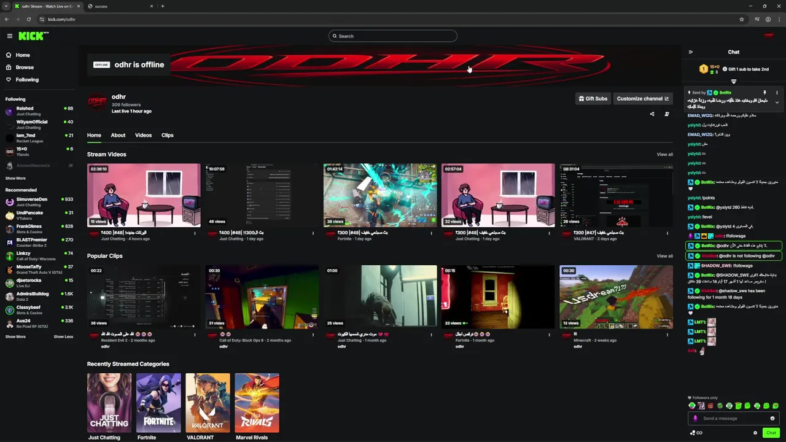Click the Gift Subs button
Viewport: 786px width, 442px height.
(x=593, y=99)
